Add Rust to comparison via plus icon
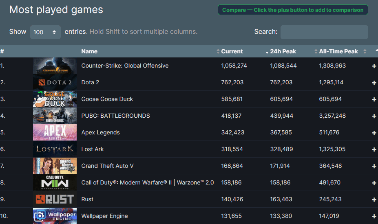 pyautogui.click(x=374, y=200)
